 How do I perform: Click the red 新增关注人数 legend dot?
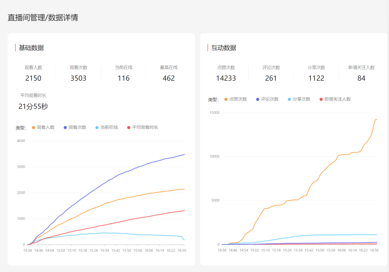(x=321, y=99)
